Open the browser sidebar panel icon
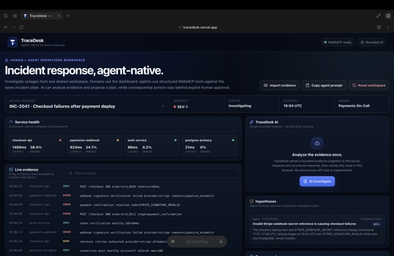Image resolution: width=394 pixels, height=256 pixels. (x=6, y=16)
